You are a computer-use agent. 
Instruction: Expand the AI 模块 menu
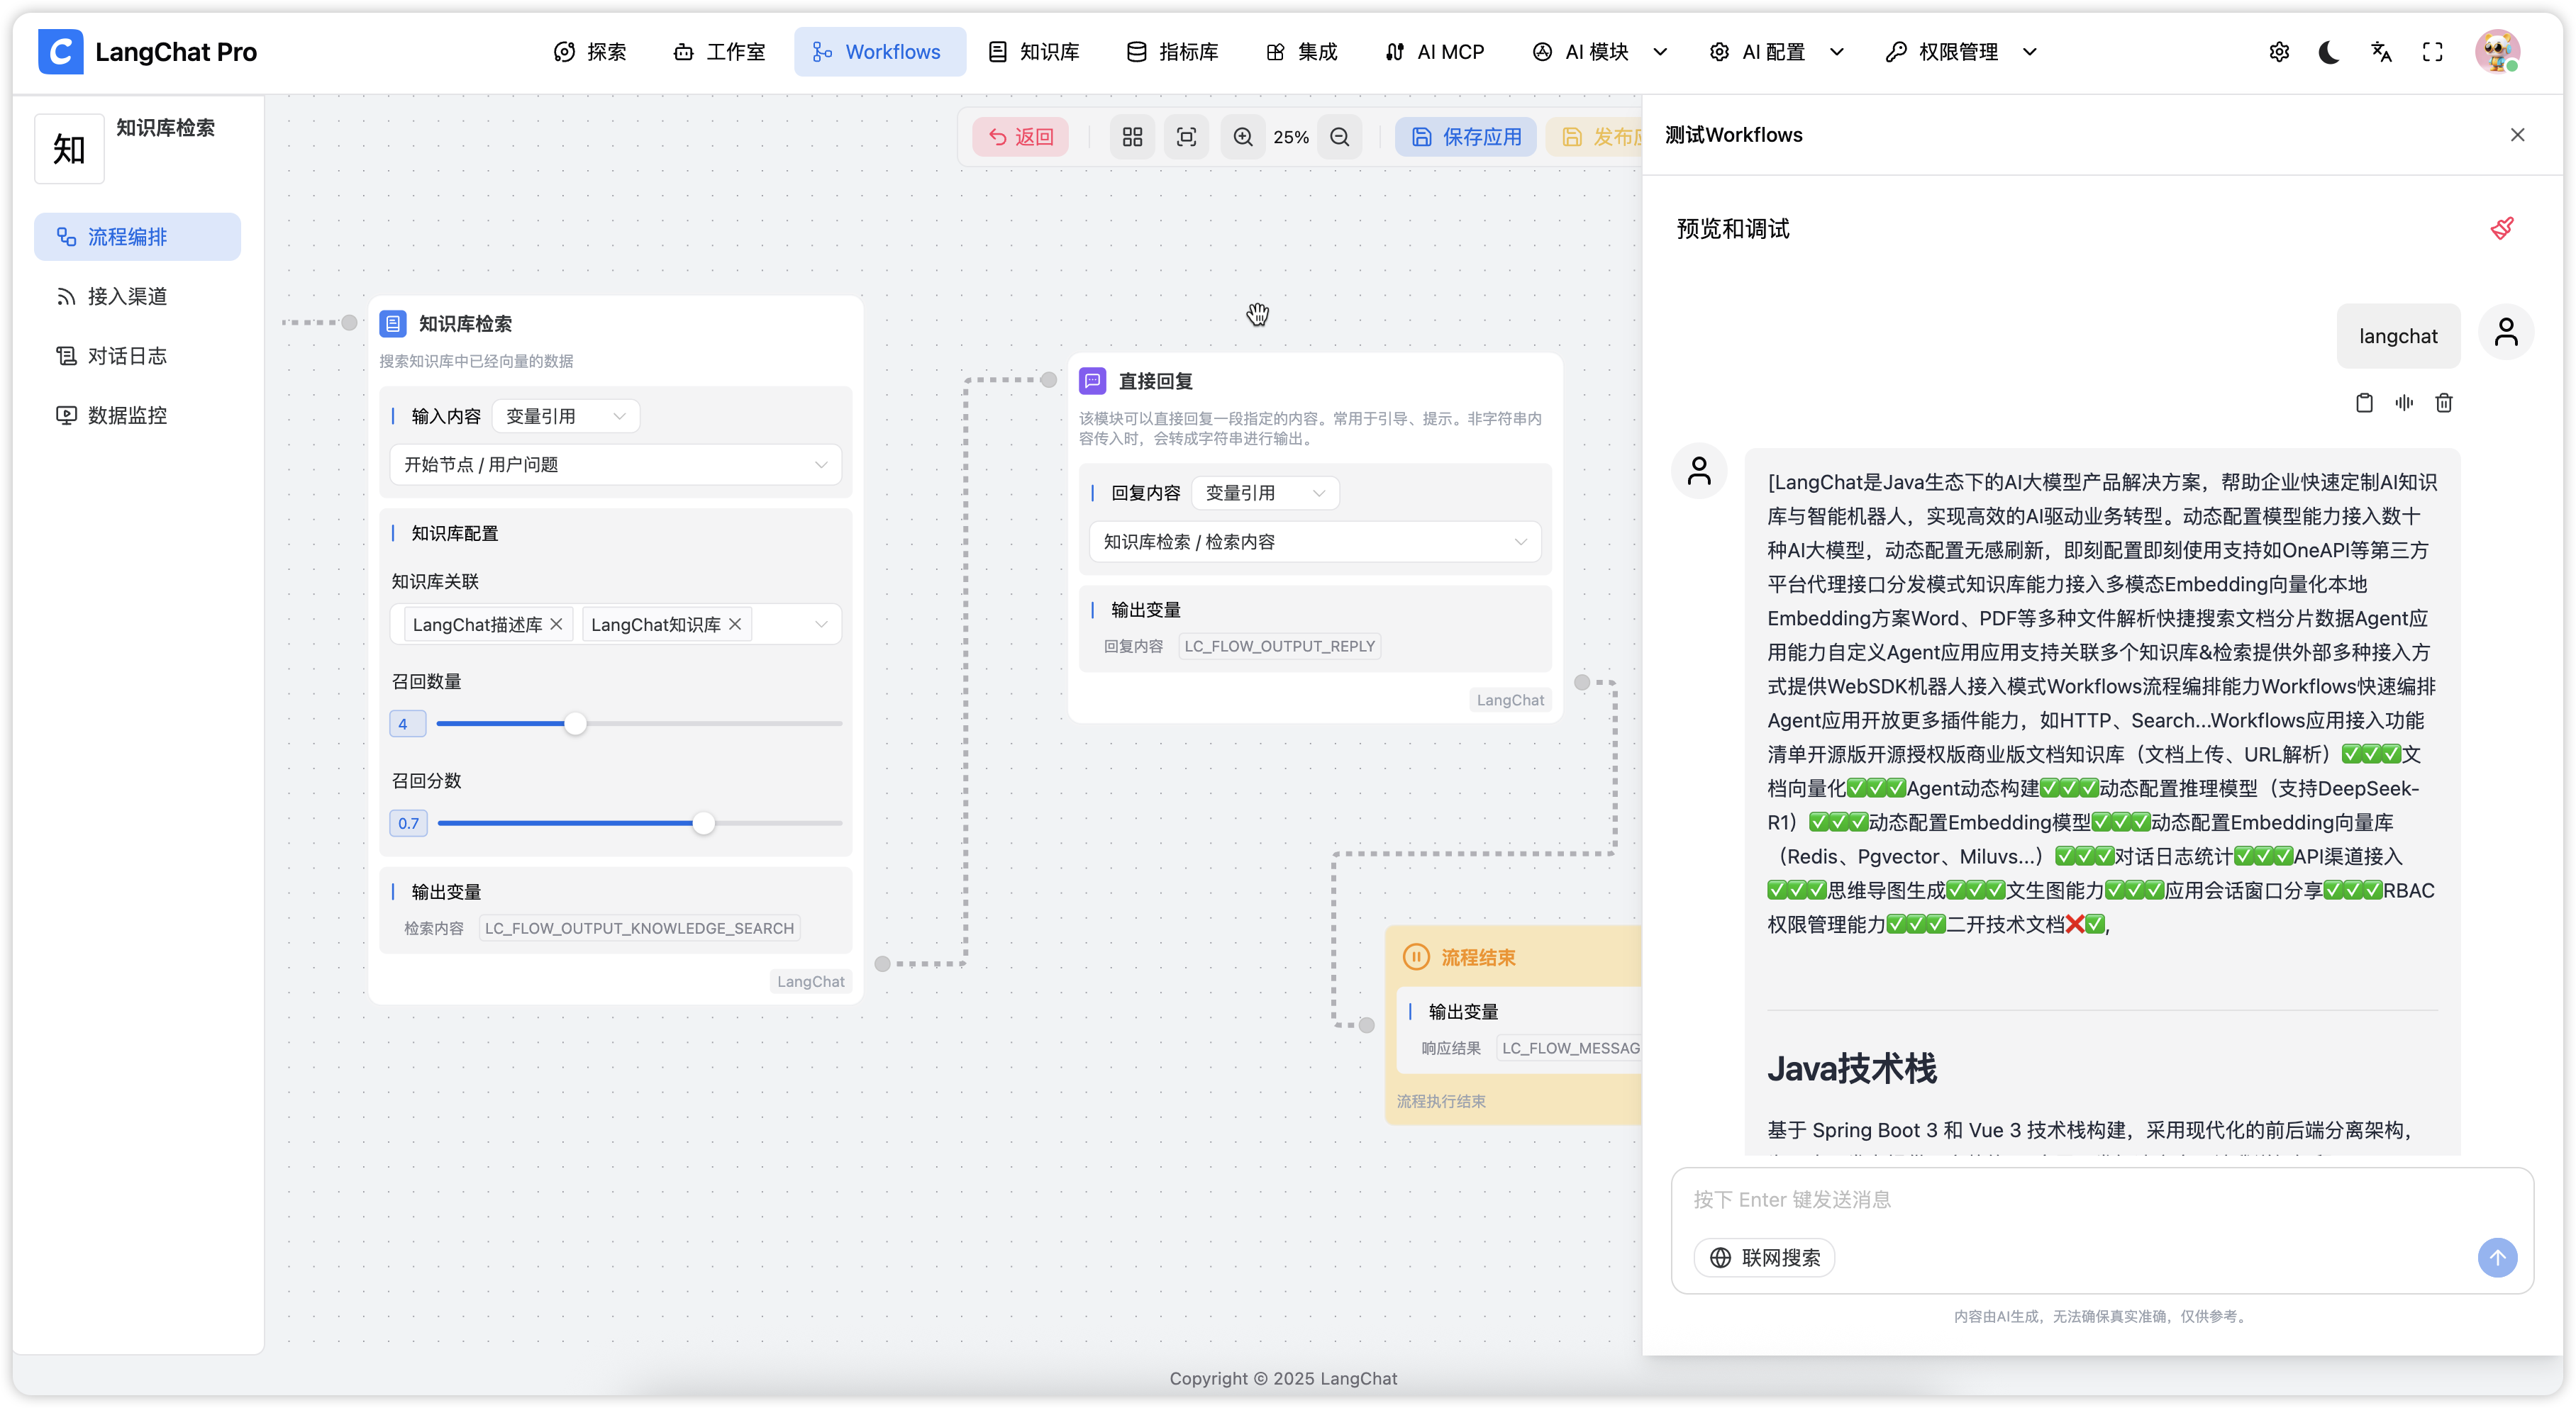pyautogui.click(x=1599, y=52)
